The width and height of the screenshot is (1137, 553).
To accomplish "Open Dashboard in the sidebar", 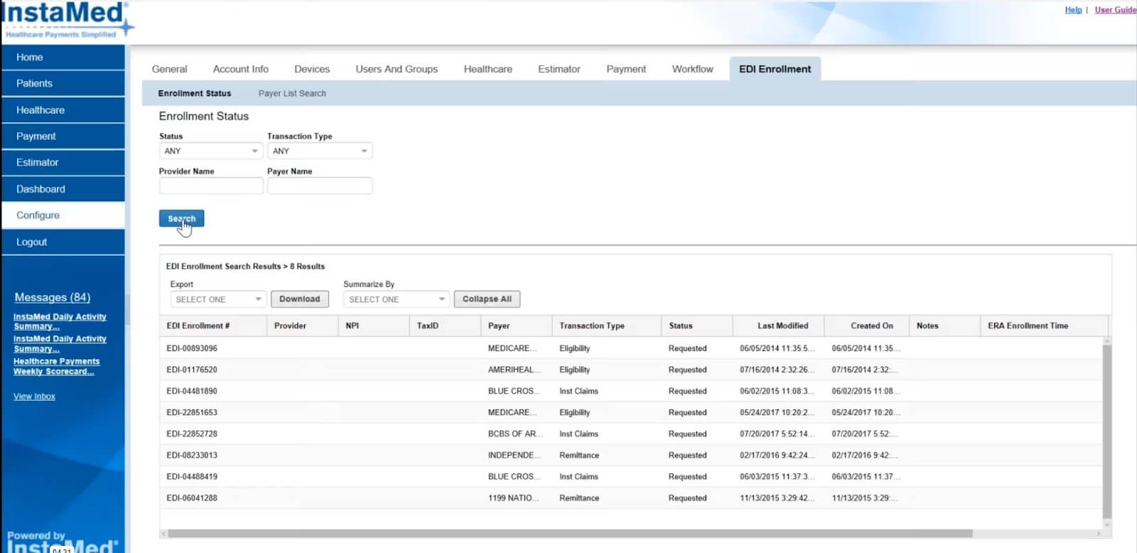I will click(63, 189).
